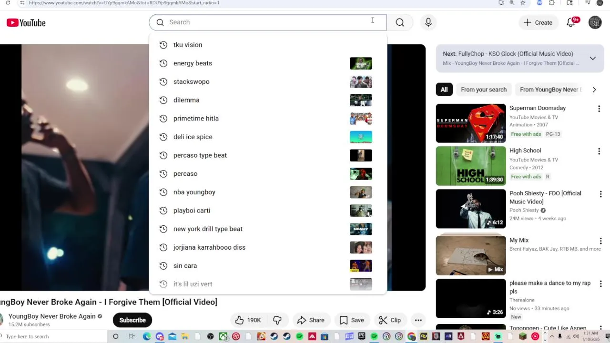Select From YoungBoy Never chip
610x343 pixels.
point(550,90)
